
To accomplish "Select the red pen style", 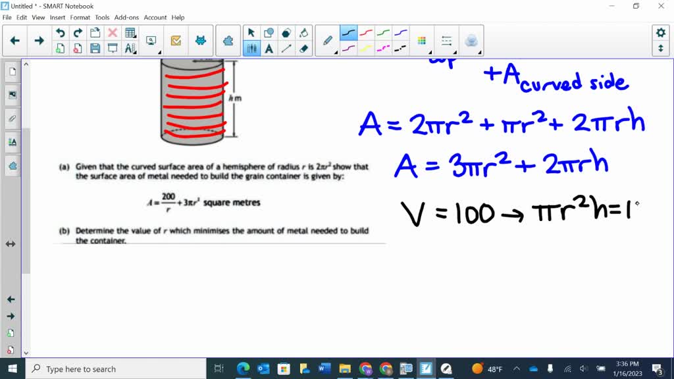I will tap(366, 32).
